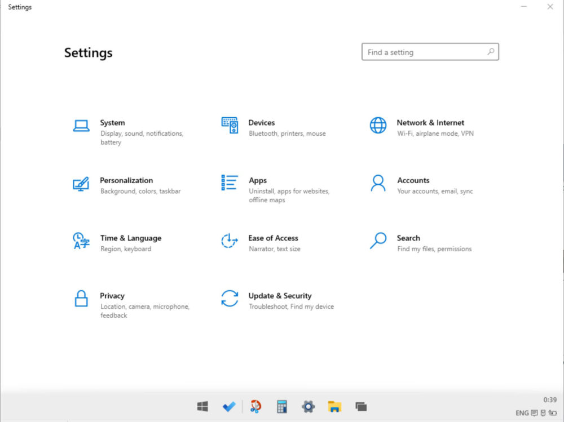
Task: Open the System settings laptop icon
Action: pos(81,126)
